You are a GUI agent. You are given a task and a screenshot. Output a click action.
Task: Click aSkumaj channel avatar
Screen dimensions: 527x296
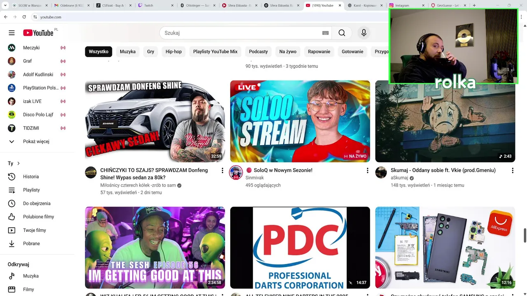click(381, 172)
